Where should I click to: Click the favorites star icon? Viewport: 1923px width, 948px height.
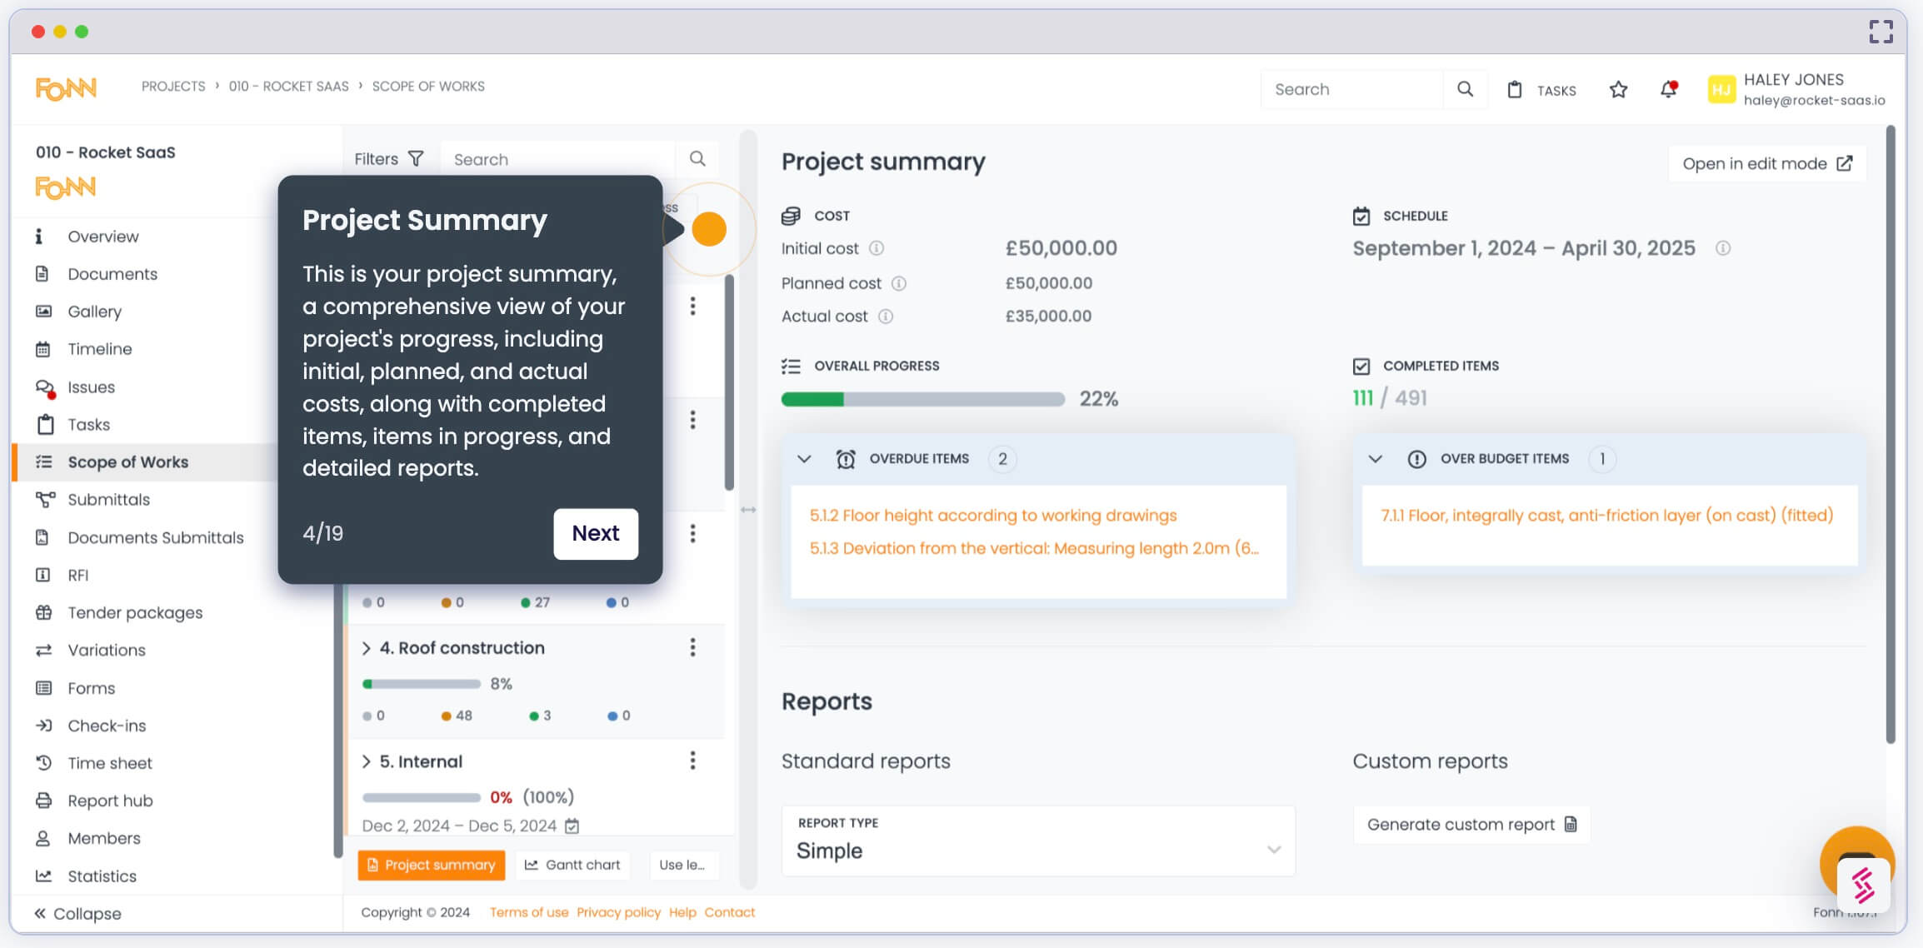click(x=1618, y=89)
